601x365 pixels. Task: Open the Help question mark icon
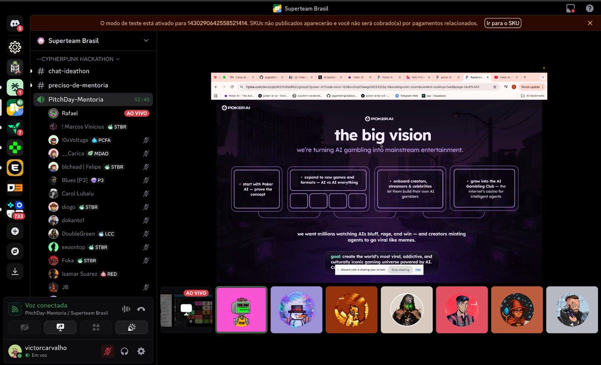589,8
